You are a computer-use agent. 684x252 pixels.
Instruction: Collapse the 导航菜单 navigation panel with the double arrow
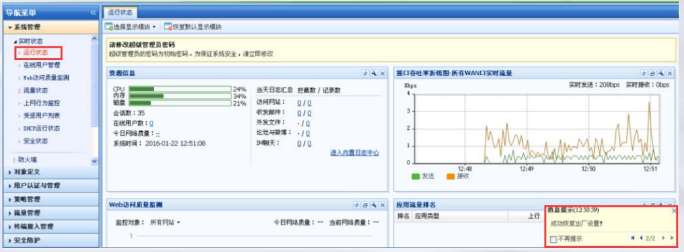tap(93, 13)
